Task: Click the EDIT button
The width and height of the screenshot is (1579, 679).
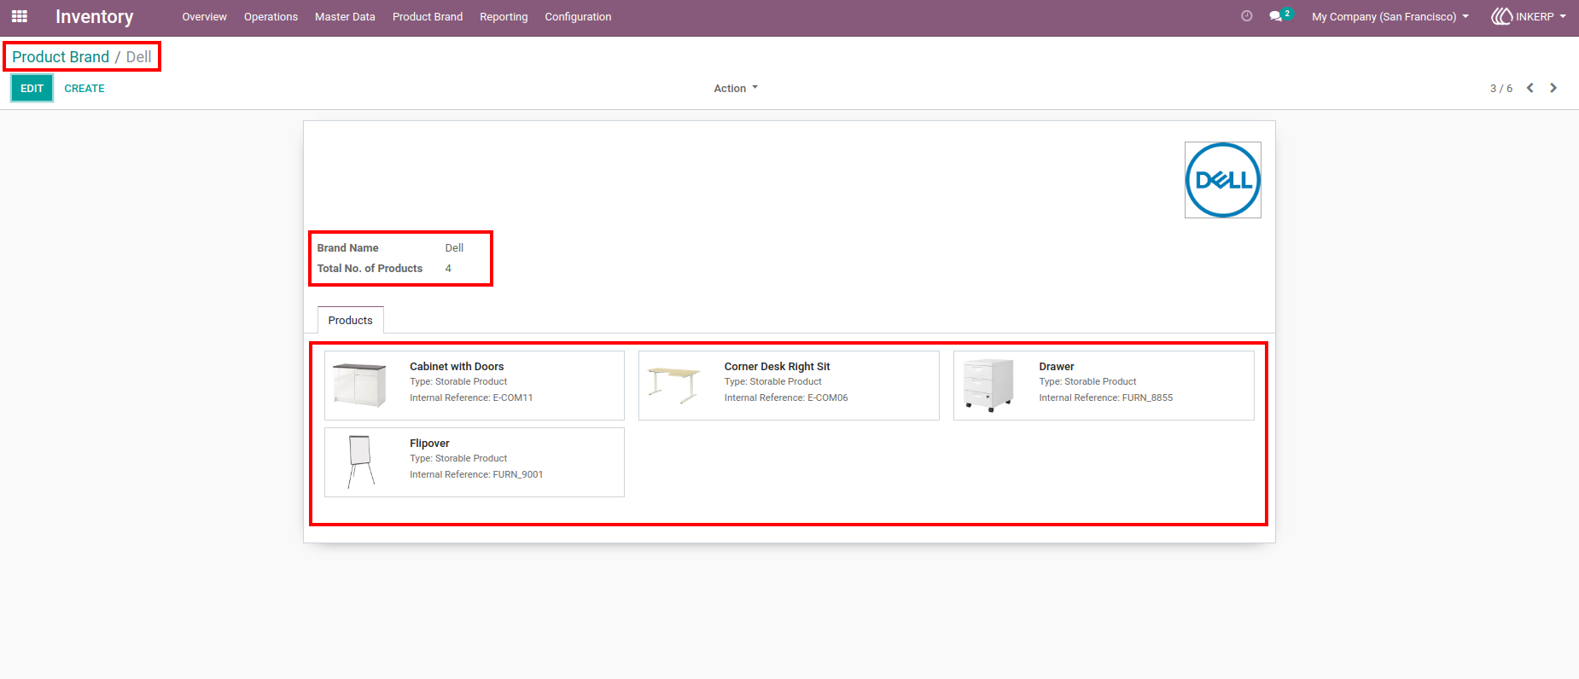Action: [x=32, y=88]
